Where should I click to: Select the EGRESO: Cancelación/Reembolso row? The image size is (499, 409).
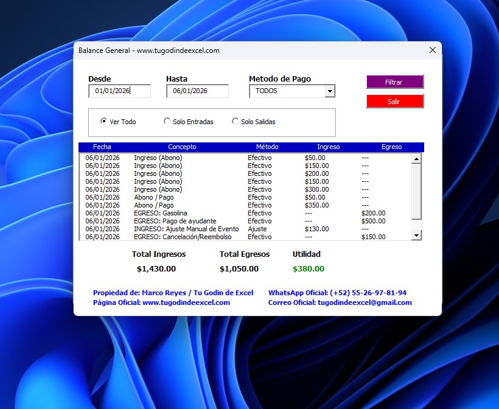tap(243, 237)
